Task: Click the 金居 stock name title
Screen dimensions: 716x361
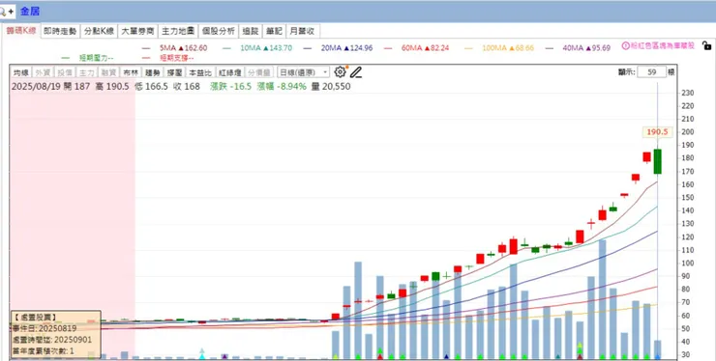Action: pyautogui.click(x=30, y=12)
